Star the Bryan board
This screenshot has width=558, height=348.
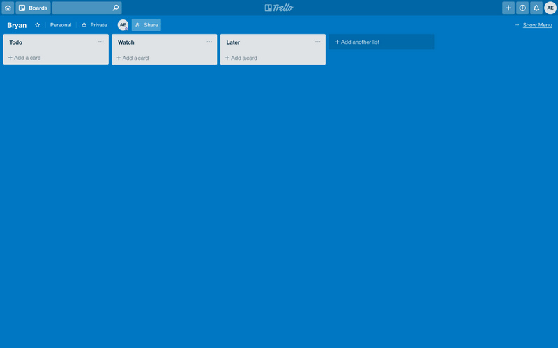click(x=38, y=25)
